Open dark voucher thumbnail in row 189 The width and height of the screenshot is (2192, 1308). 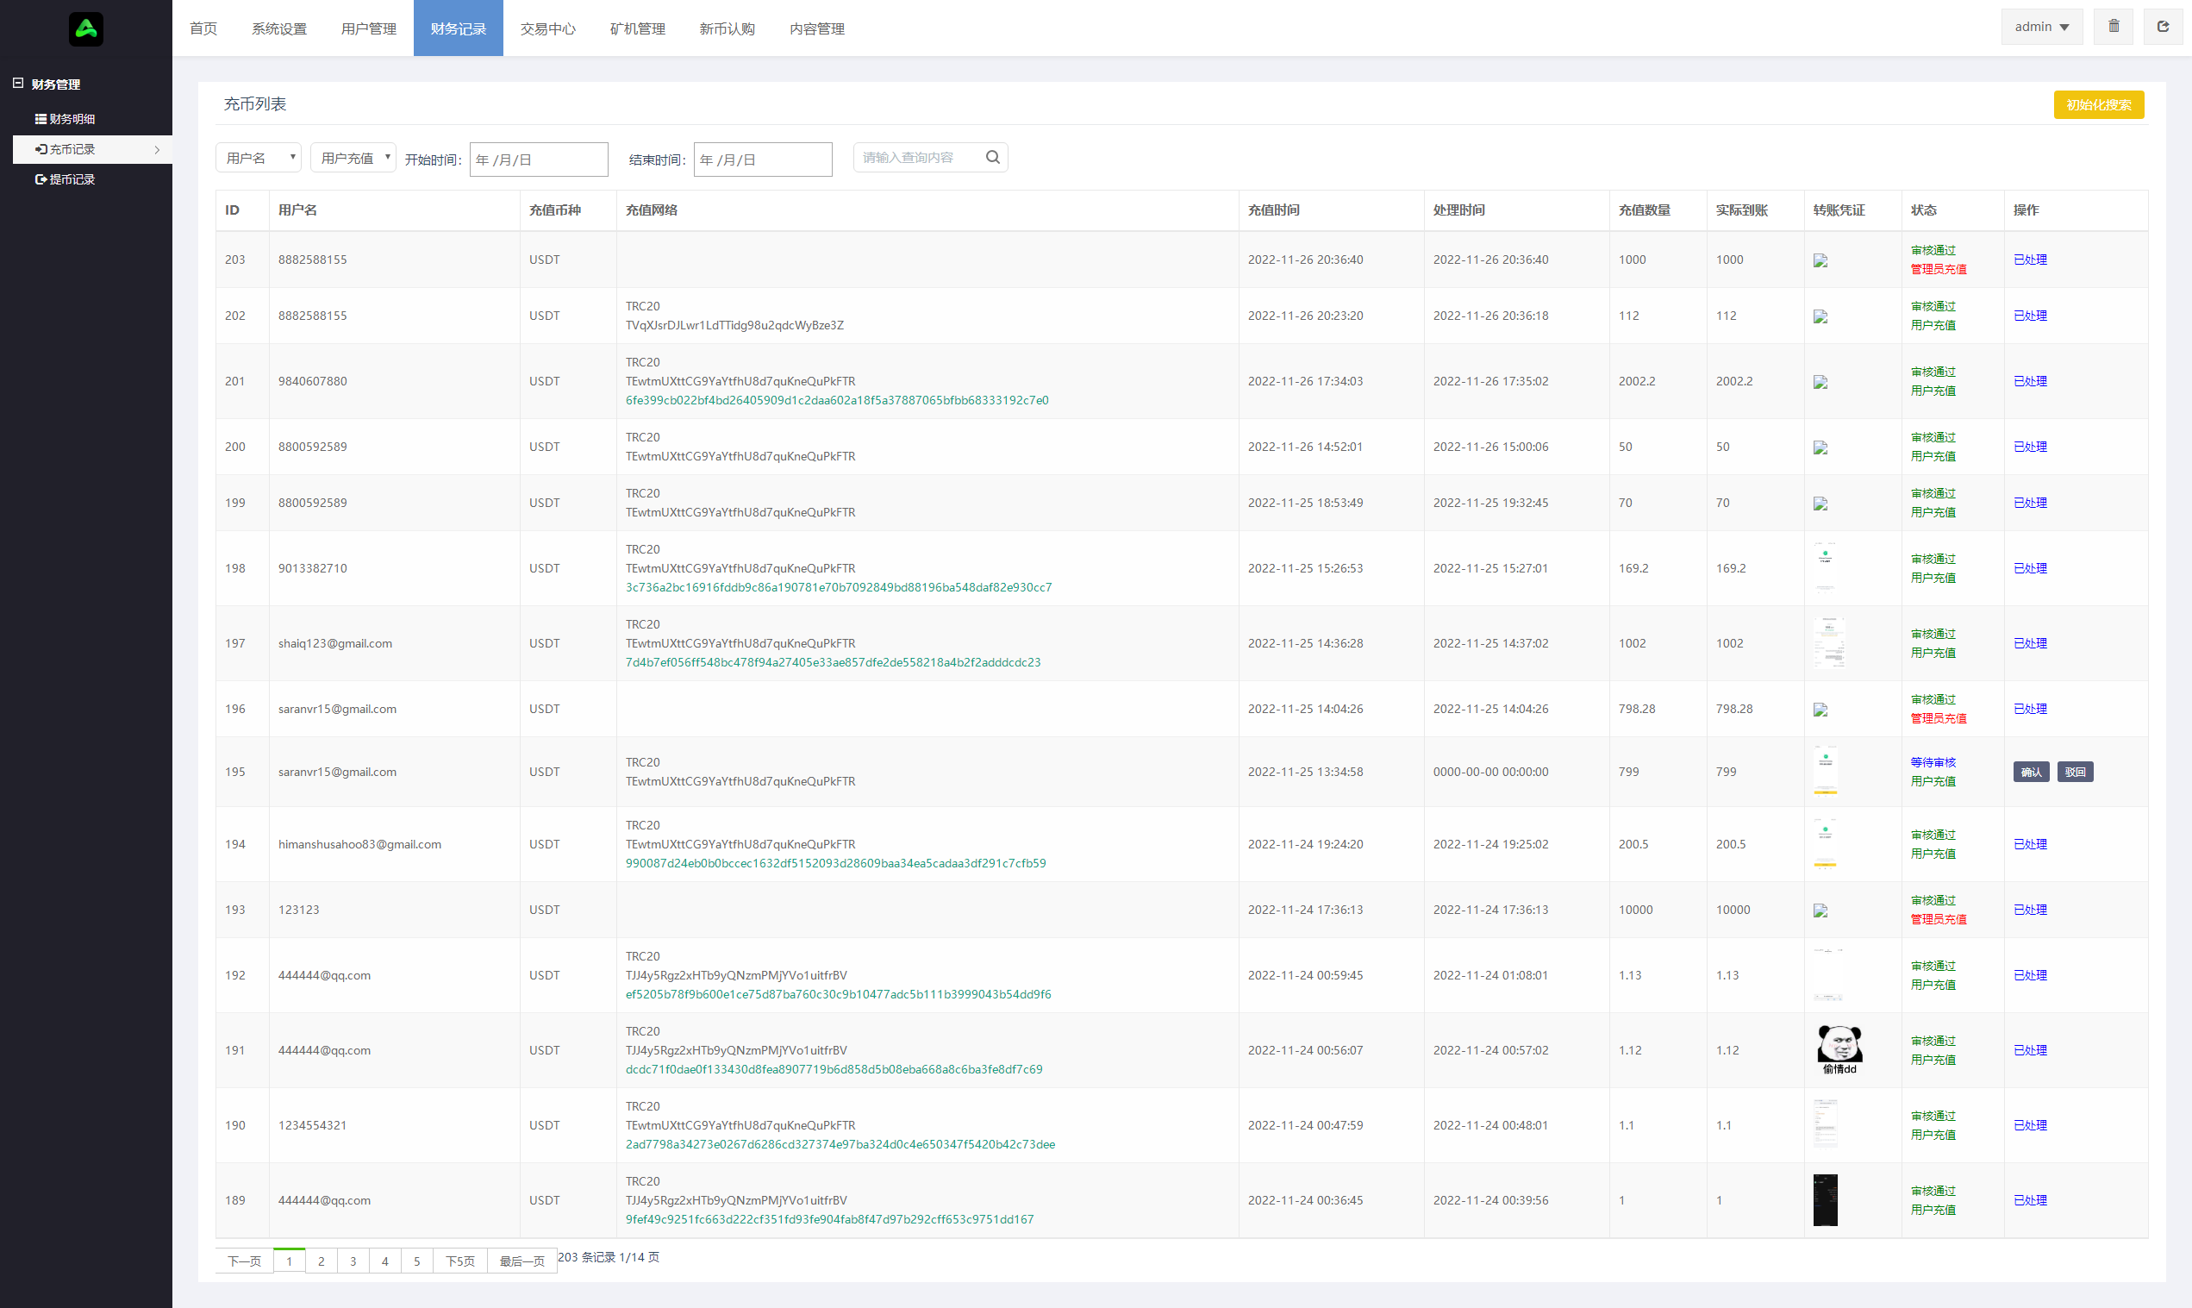(x=1825, y=1198)
